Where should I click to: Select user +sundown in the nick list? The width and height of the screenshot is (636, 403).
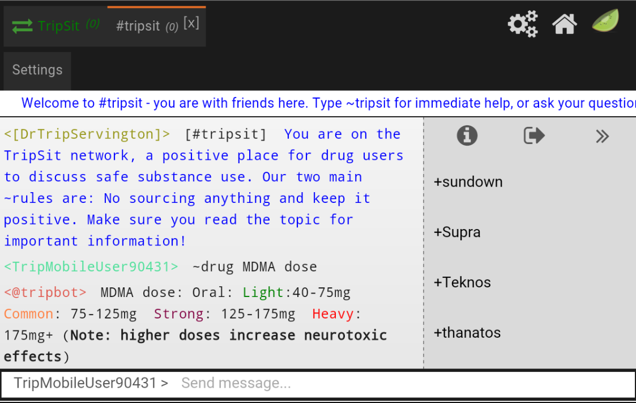pos(468,182)
